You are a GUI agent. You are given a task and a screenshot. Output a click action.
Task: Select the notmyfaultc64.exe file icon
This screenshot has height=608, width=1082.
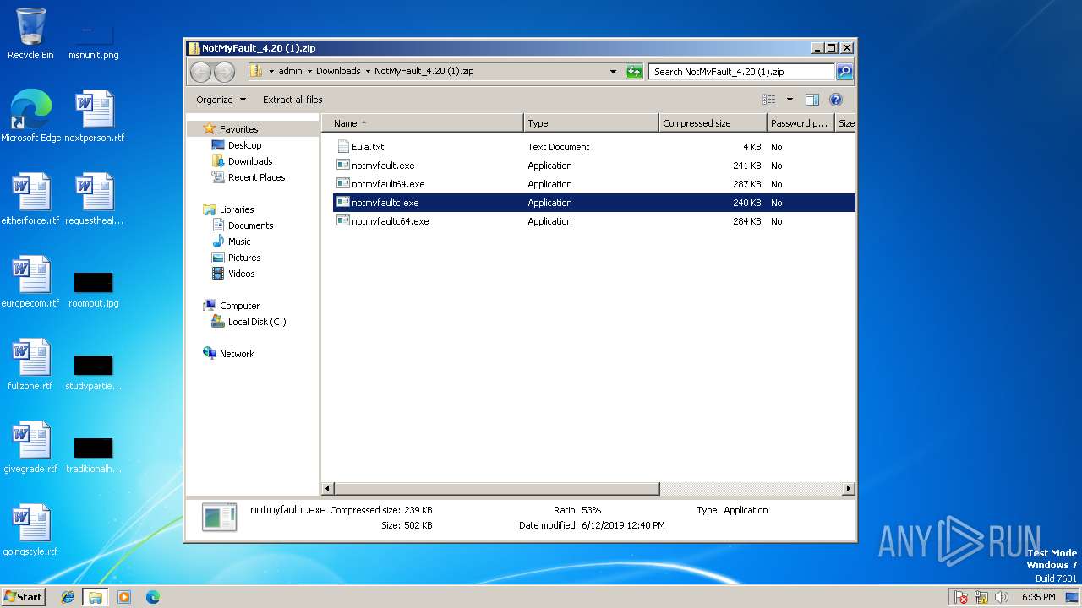point(343,221)
